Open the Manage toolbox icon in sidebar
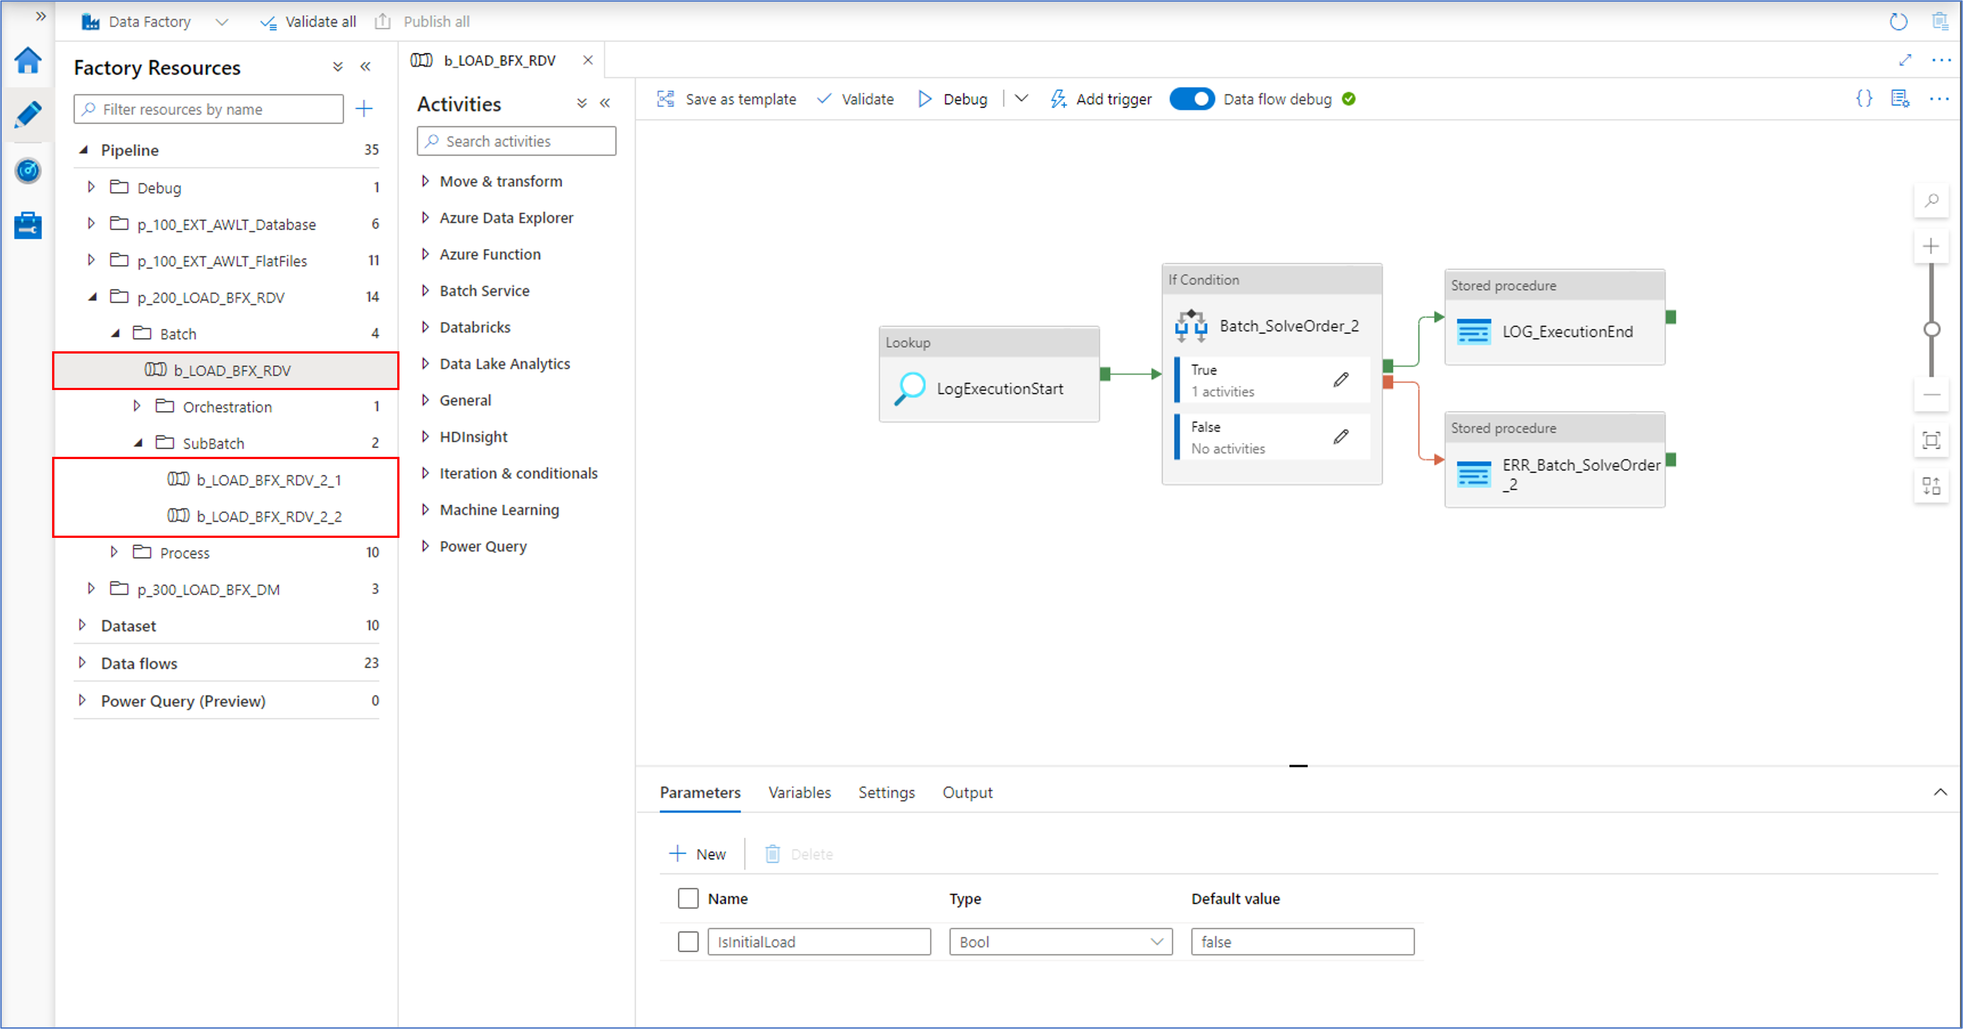The image size is (1963, 1029). tap(28, 225)
